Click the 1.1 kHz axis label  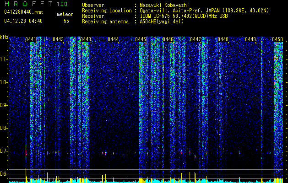coord(4,59)
